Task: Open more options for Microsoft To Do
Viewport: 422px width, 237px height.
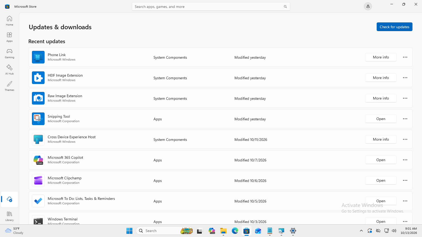Action: (405, 201)
